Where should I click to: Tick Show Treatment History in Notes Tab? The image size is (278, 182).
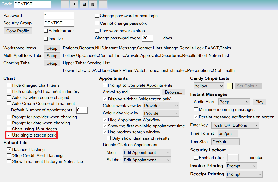click(9, 161)
